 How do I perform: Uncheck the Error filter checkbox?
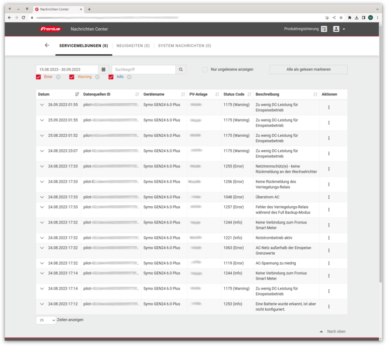38,77
